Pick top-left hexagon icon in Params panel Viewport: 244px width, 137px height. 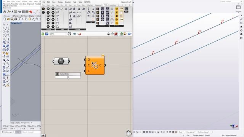43,9
